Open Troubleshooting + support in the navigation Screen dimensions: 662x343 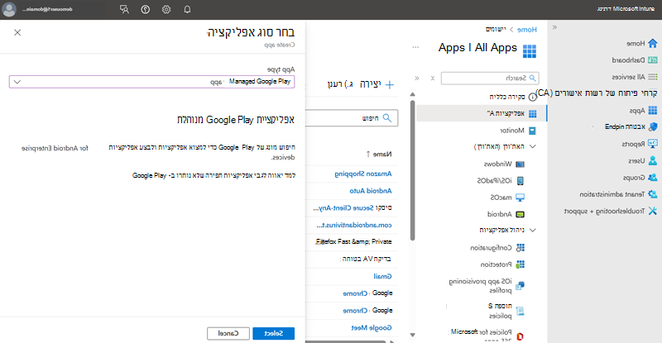tap(611, 211)
